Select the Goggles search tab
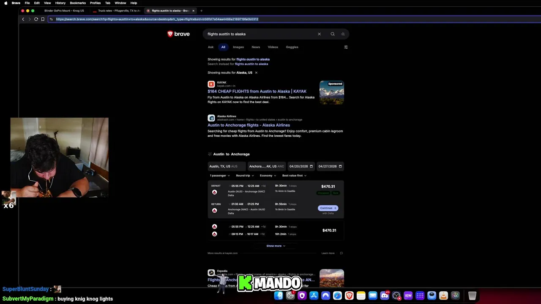This screenshot has width=541, height=304. click(292, 47)
